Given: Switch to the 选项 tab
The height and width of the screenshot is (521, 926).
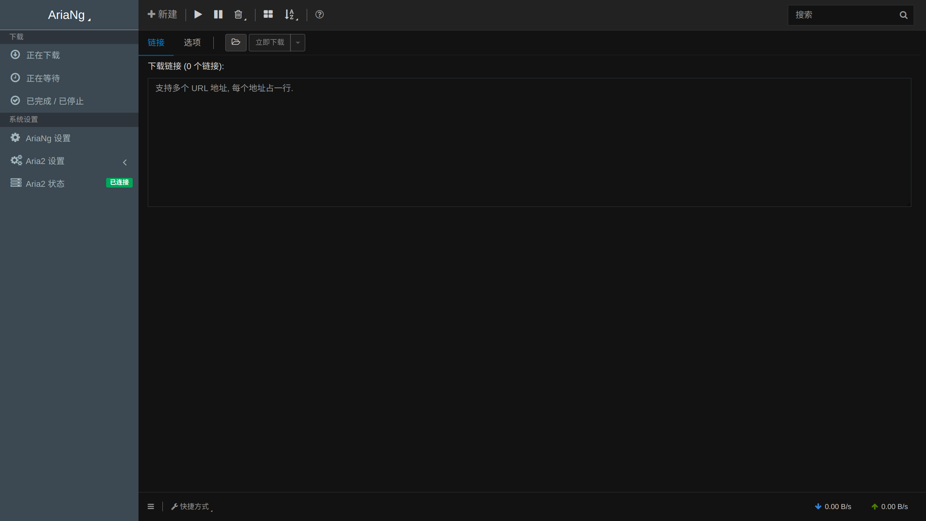Looking at the screenshot, I should [x=192, y=42].
